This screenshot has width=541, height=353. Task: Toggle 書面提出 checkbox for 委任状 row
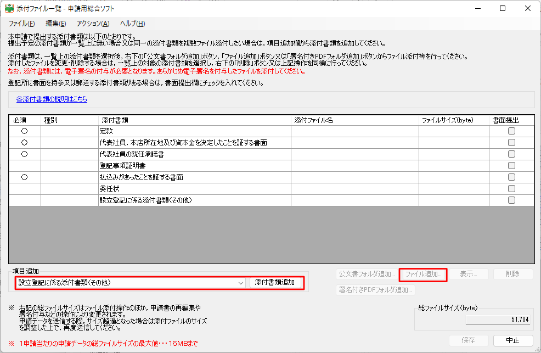pyautogui.click(x=511, y=189)
